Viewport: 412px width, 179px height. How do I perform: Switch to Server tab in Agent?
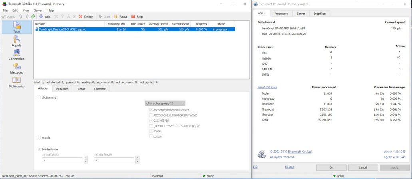point(301,14)
